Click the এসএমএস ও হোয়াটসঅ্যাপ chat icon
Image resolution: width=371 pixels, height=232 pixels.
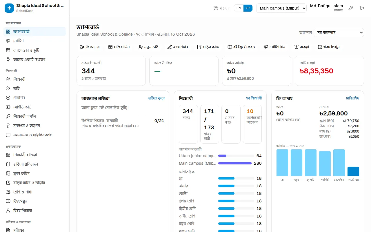8,135
